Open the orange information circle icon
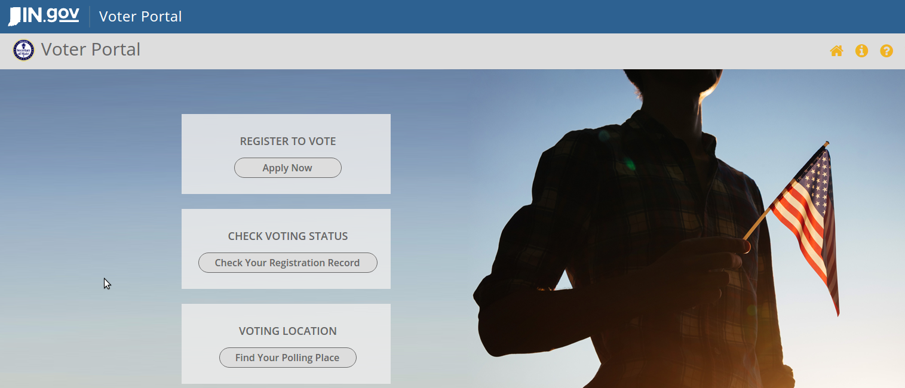This screenshot has width=905, height=388. pyautogui.click(x=861, y=51)
